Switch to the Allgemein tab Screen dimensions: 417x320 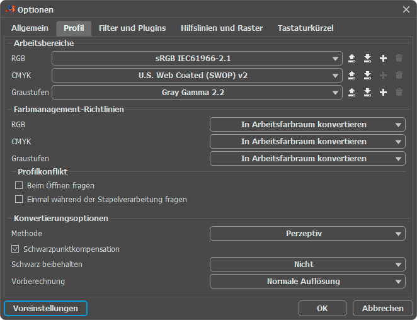30,28
